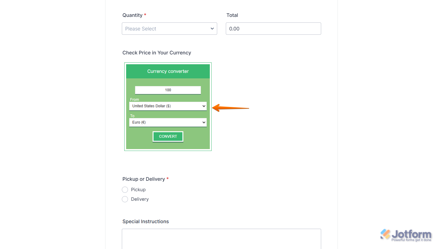Choose Pickup under Pickup or Delivery
The width and height of the screenshot is (443, 249).
[x=125, y=190]
